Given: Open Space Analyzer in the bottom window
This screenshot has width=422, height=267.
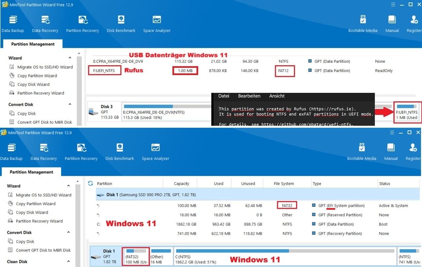Looking at the screenshot, I should (156, 152).
